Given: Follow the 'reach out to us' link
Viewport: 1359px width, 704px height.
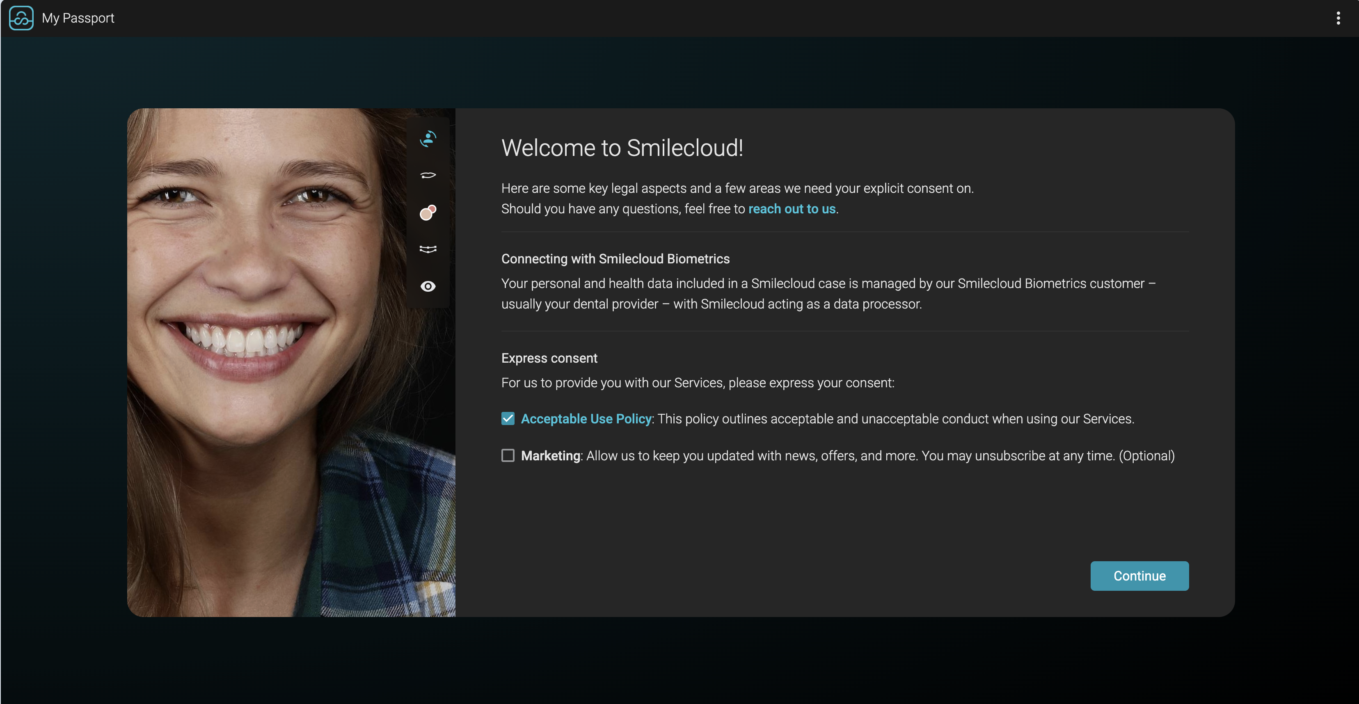Looking at the screenshot, I should point(792,209).
